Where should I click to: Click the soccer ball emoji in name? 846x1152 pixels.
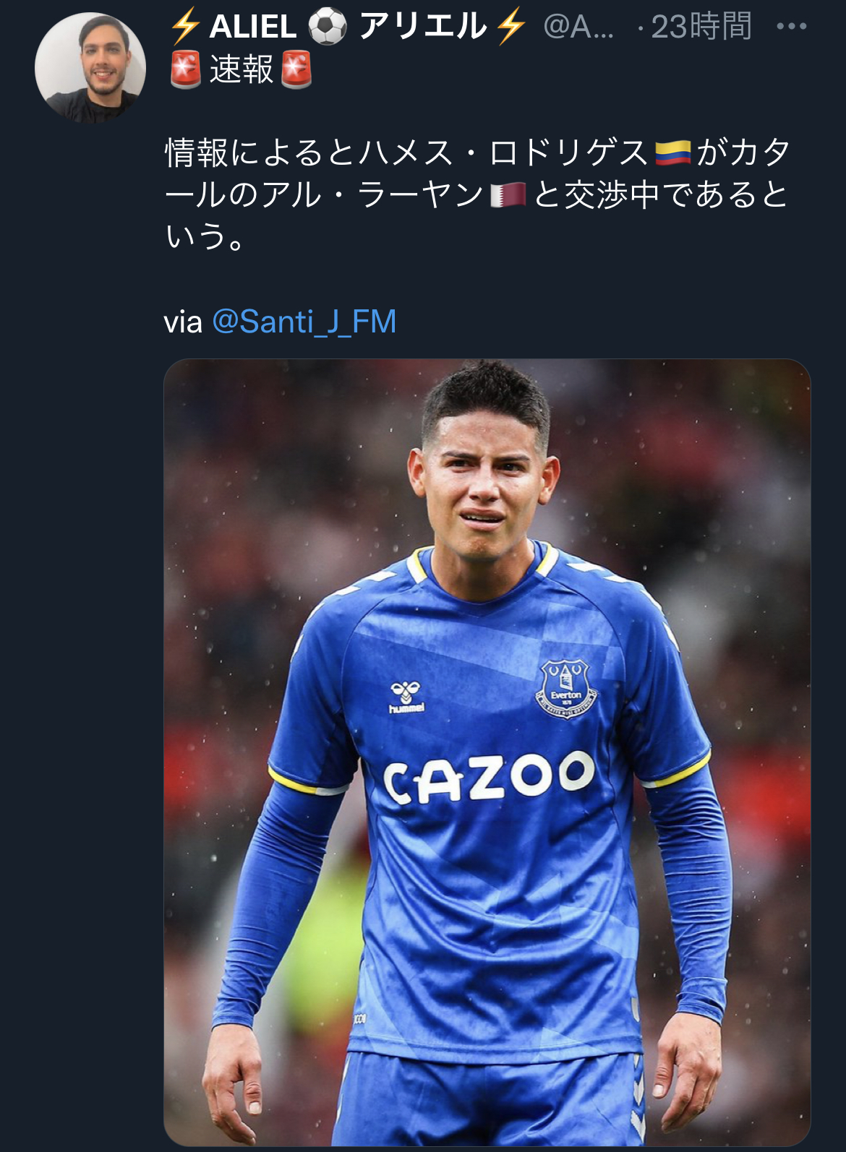coord(328,27)
